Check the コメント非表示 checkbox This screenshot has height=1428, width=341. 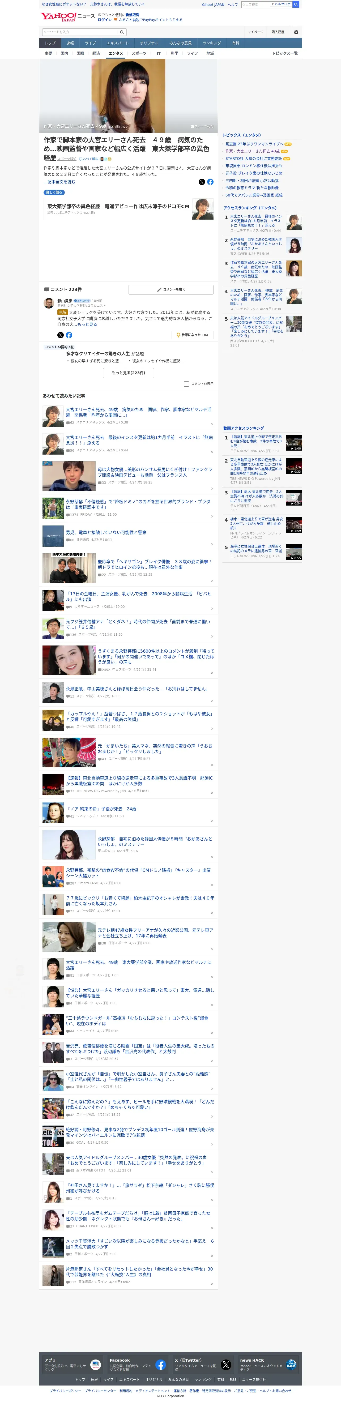pyautogui.click(x=186, y=384)
